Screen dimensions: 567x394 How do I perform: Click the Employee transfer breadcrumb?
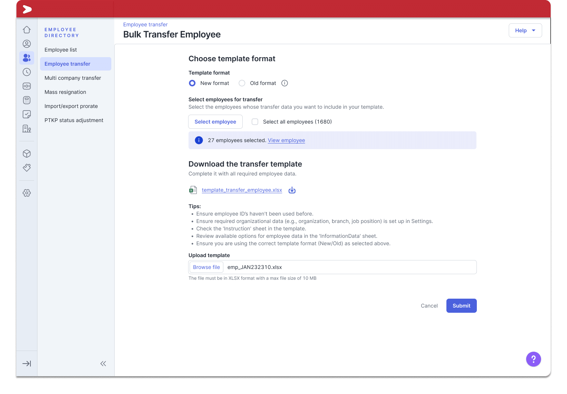click(x=145, y=24)
